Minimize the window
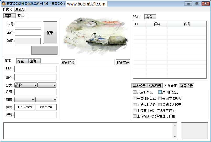The height and width of the screenshot is (142, 211). tap(188, 4)
